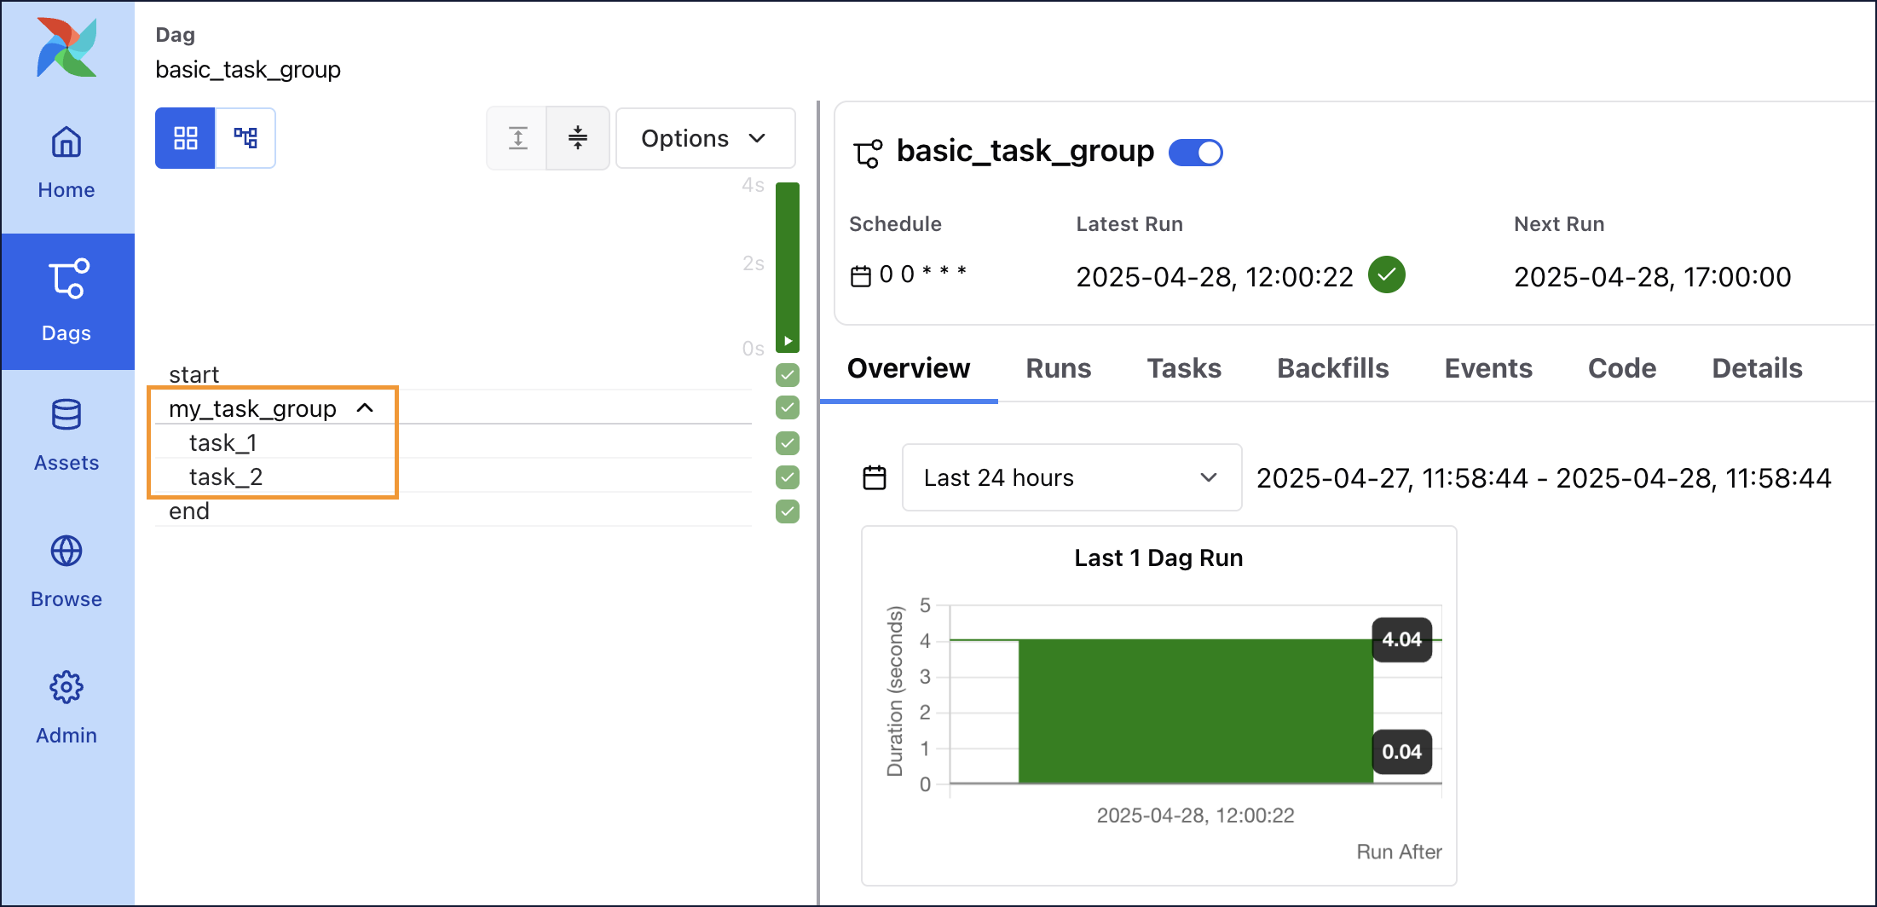This screenshot has height=907, width=1877.
Task: Open the Code tab
Action: (x=1621, y=368)
